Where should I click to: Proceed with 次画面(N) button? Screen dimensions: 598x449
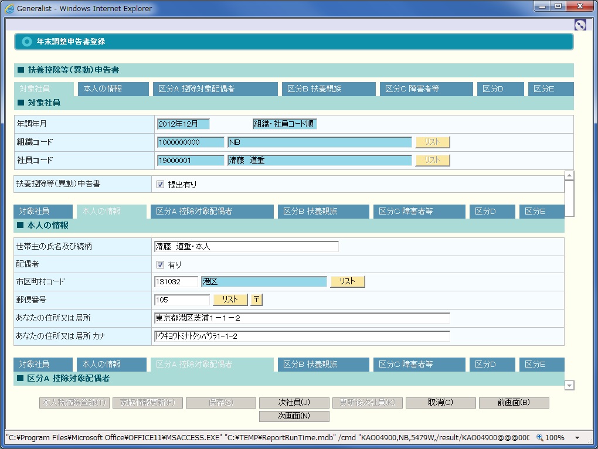point(294,416)
